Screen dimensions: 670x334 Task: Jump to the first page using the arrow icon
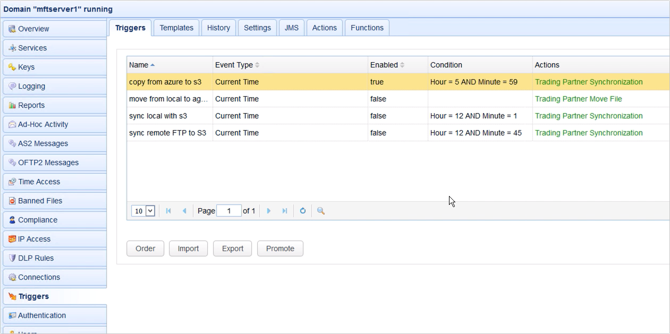(x=168, y=211)
